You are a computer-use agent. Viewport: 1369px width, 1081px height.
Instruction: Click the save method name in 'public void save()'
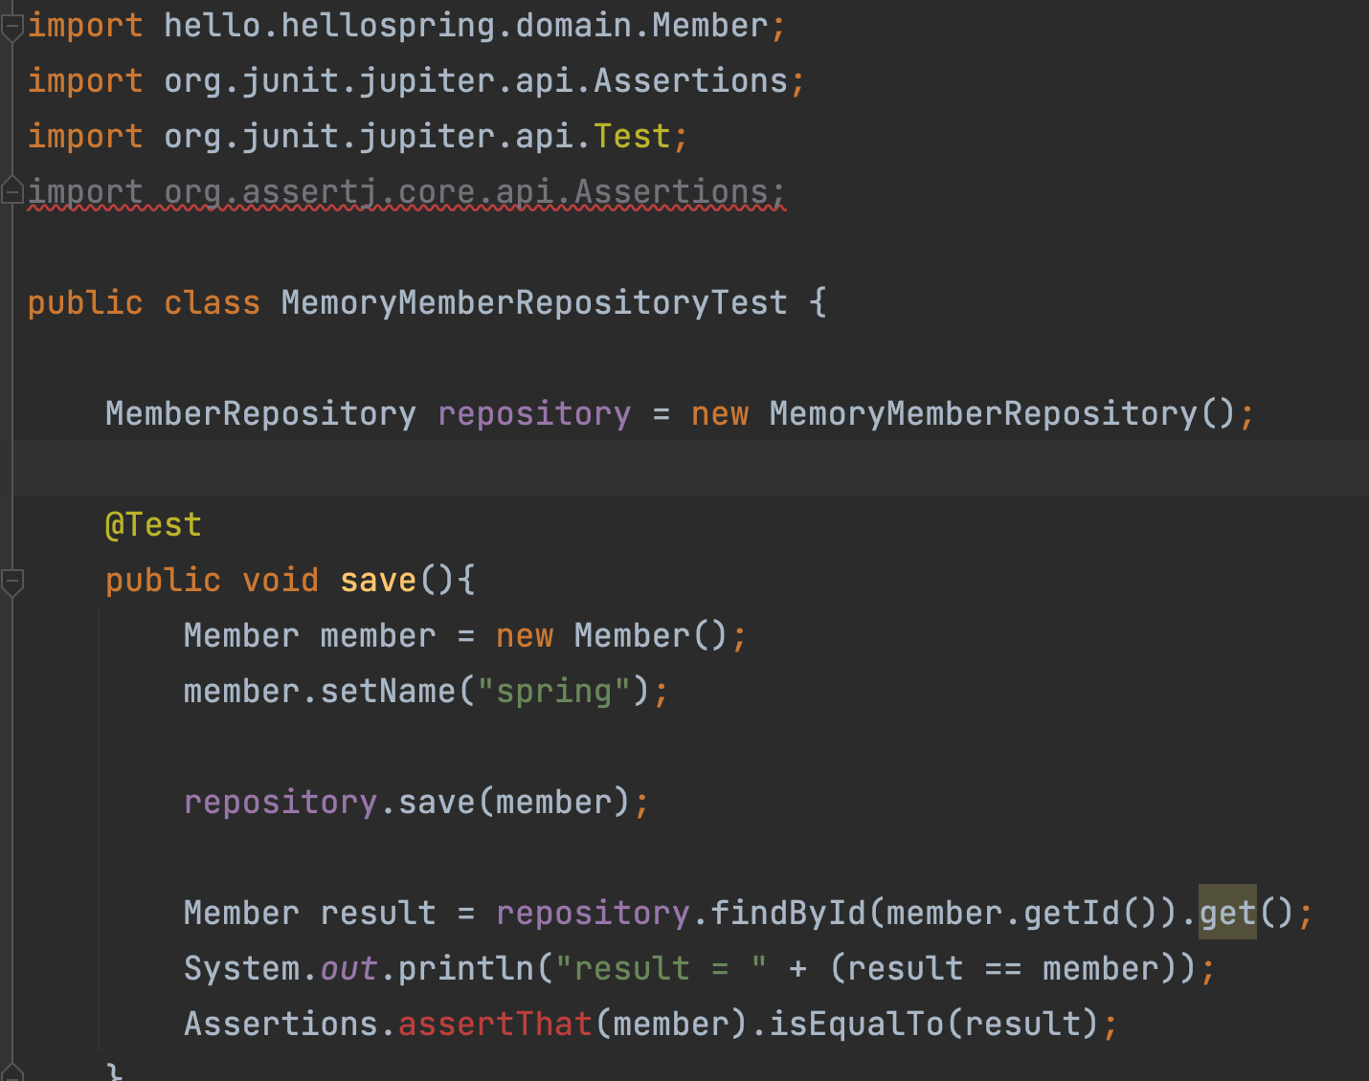[378, 581]
